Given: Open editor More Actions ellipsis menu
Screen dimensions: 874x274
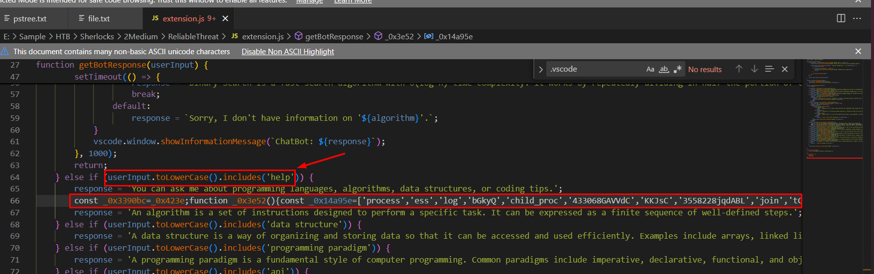Looking at the screenshot, I should point(857,18).
